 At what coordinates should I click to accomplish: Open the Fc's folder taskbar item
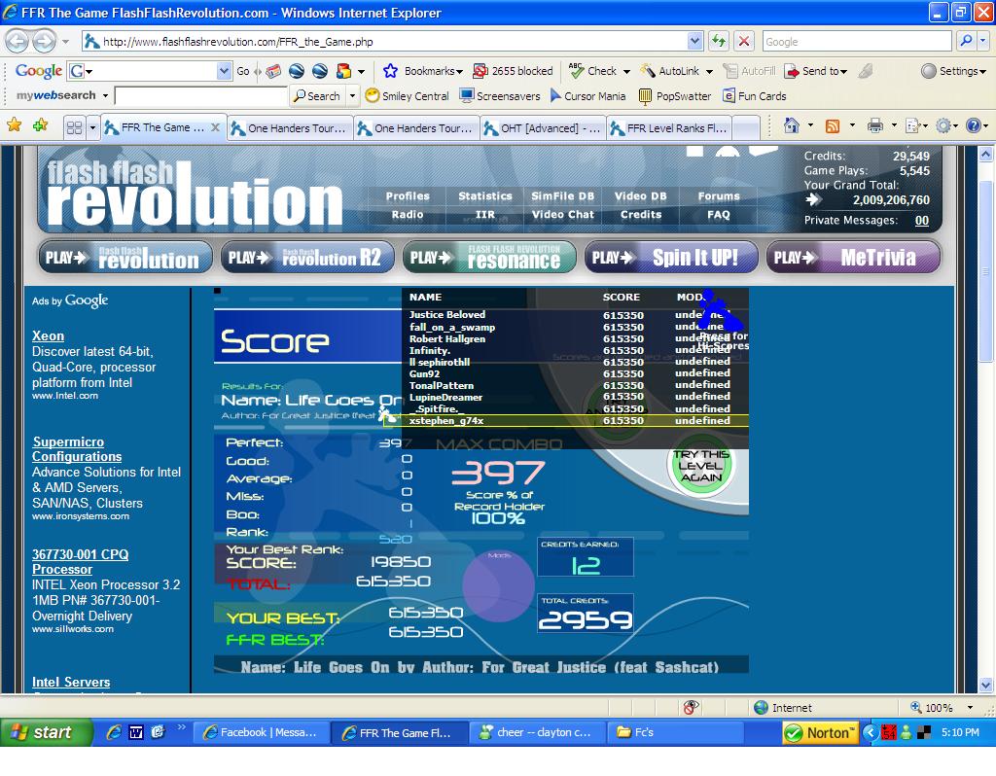(x=675, y=733)
